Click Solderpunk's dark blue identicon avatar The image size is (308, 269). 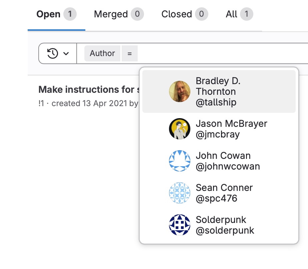tap(180, 225)
